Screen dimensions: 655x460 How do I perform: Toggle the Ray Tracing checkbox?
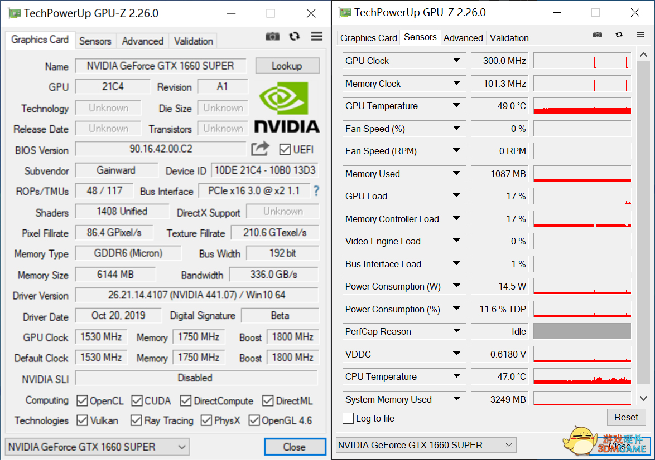point(136,420)
